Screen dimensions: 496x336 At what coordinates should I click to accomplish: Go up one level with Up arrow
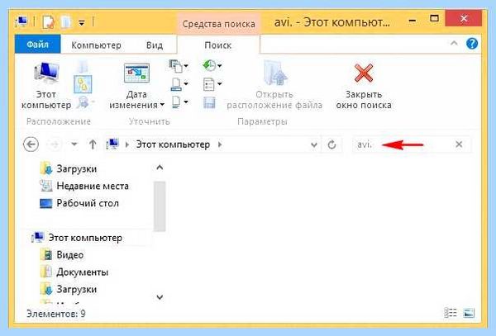[93, 144]
